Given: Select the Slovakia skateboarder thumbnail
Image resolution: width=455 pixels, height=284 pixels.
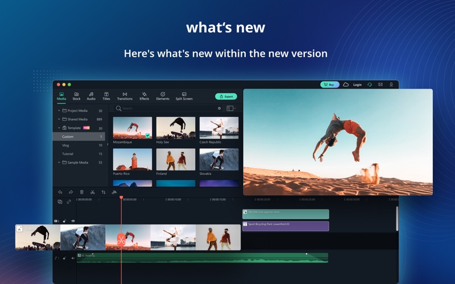Looking at the screenshot, I should click(219, 160).
